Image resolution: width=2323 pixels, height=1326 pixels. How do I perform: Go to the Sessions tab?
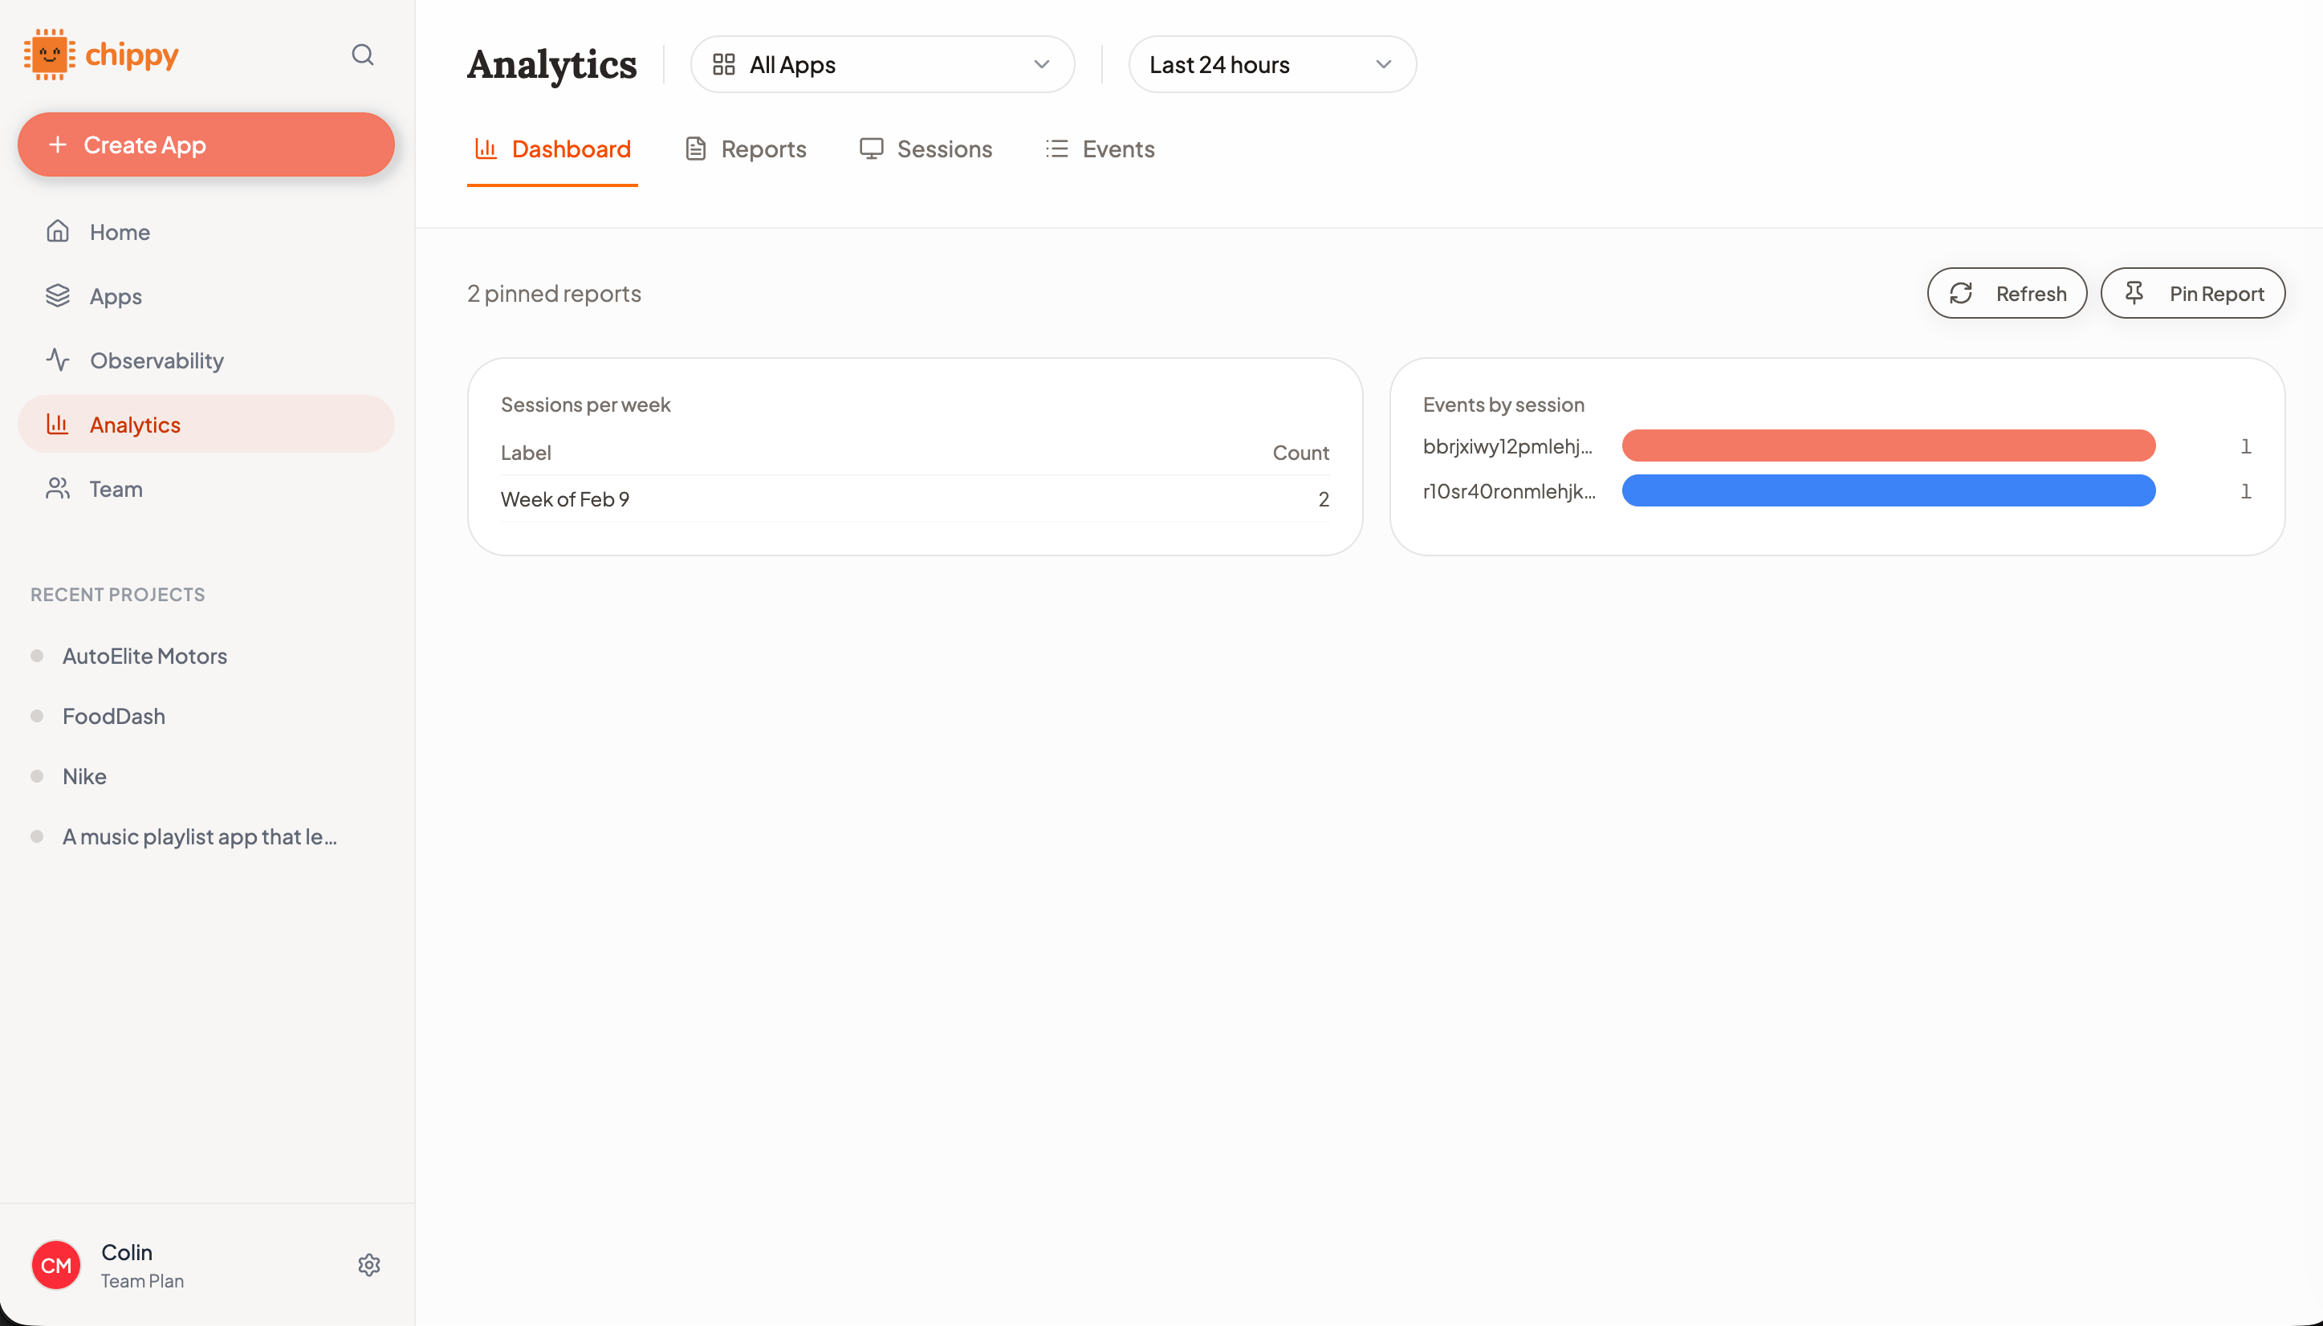[x=926, y=149]
